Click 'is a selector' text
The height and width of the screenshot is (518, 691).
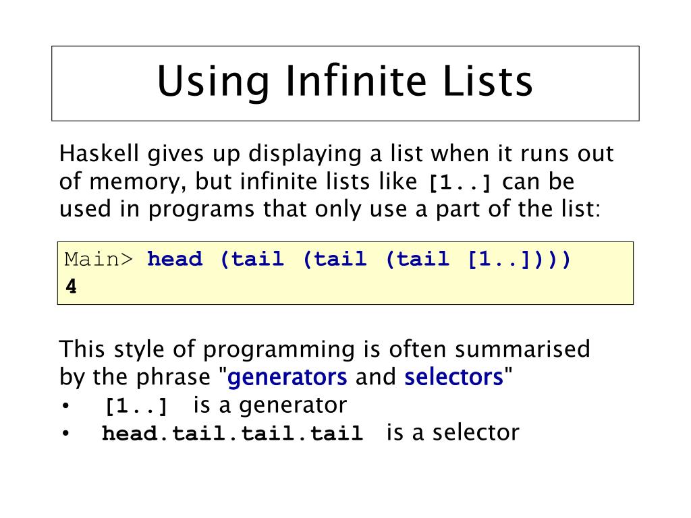[x=453, y=432]
